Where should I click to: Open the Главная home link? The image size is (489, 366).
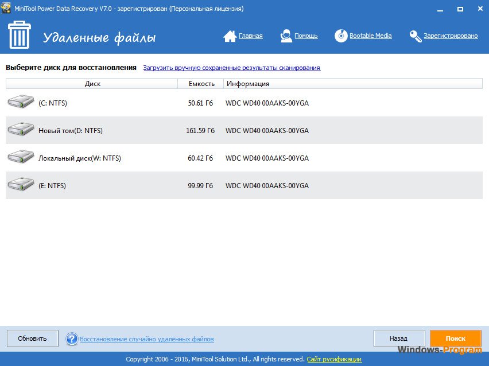[x=251, y=36]
